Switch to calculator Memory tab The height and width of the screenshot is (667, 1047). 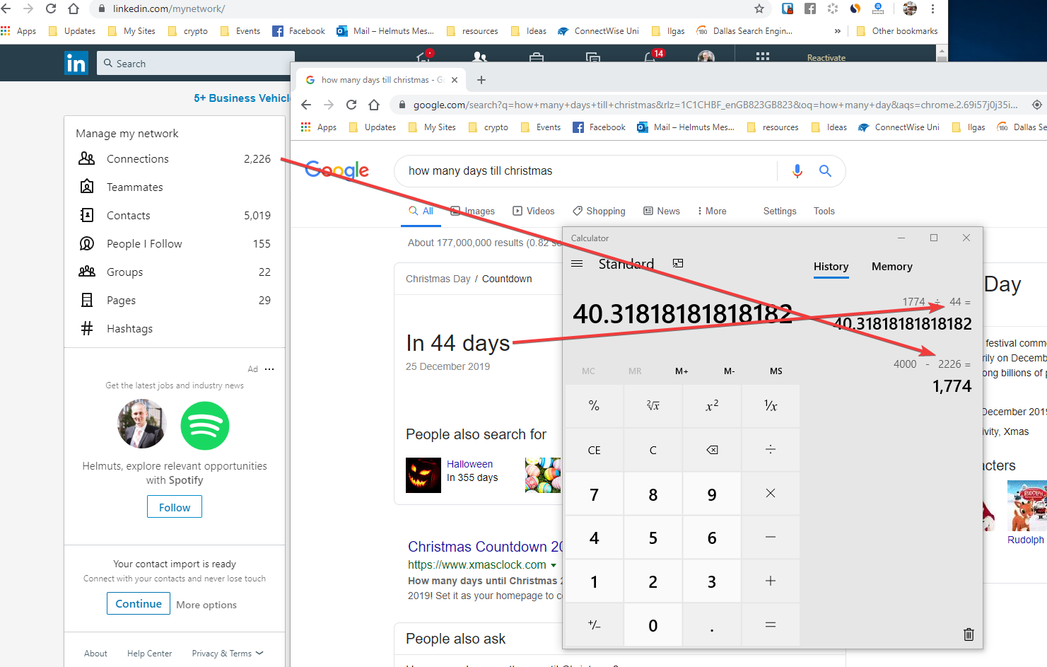[x=891, y=267]
